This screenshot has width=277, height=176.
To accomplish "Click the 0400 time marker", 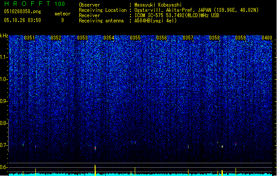I will (x=267, y=38).
